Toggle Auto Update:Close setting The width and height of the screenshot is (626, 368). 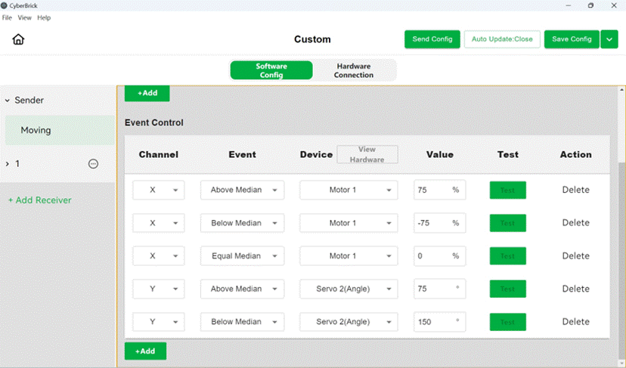[x=502, y=39]
